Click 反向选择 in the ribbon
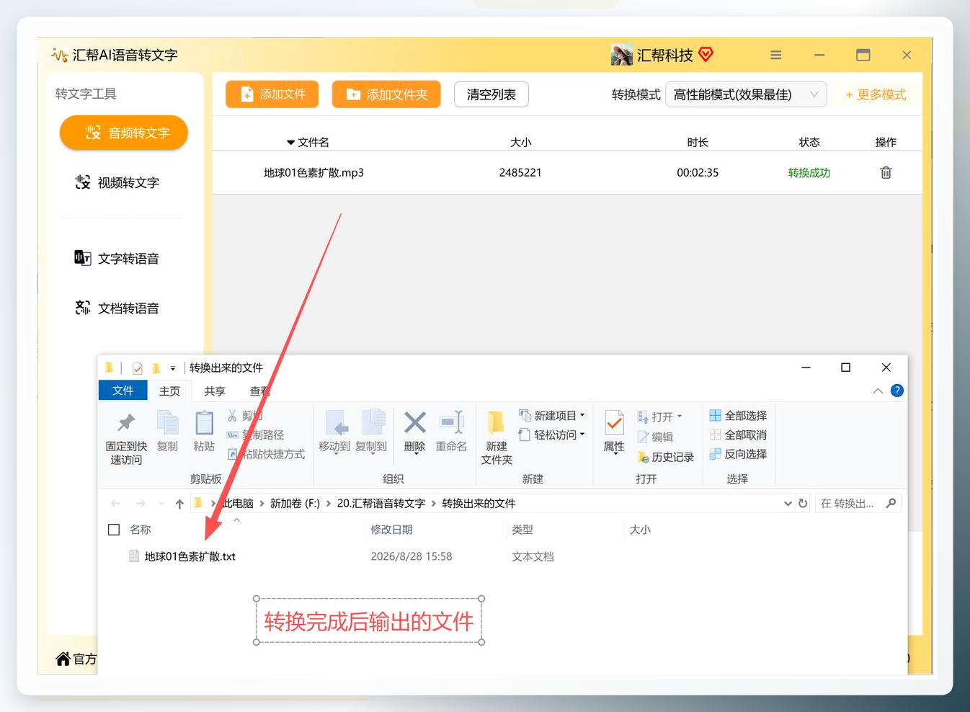The height and width of the screenshot is (712, 970). (738, 454)
